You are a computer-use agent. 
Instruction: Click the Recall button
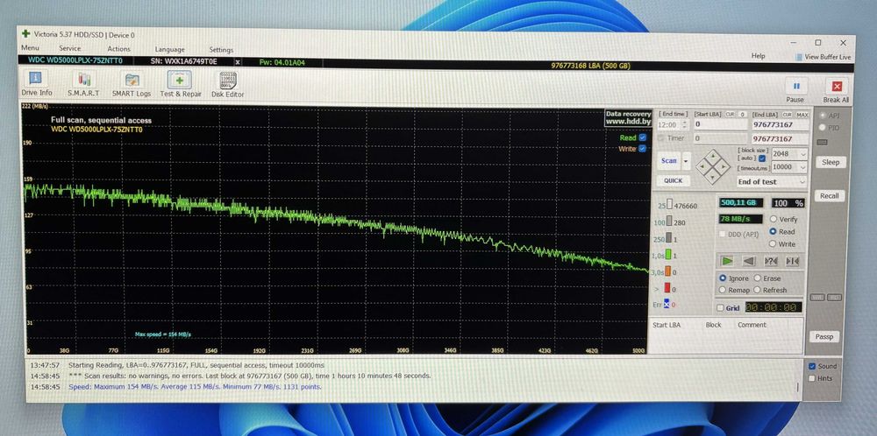tap(830, 196)
